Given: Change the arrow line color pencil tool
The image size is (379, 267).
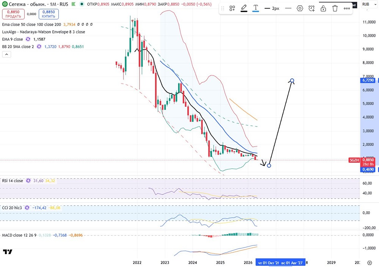Looking at the screenshot, I should [x=244, y=8].
